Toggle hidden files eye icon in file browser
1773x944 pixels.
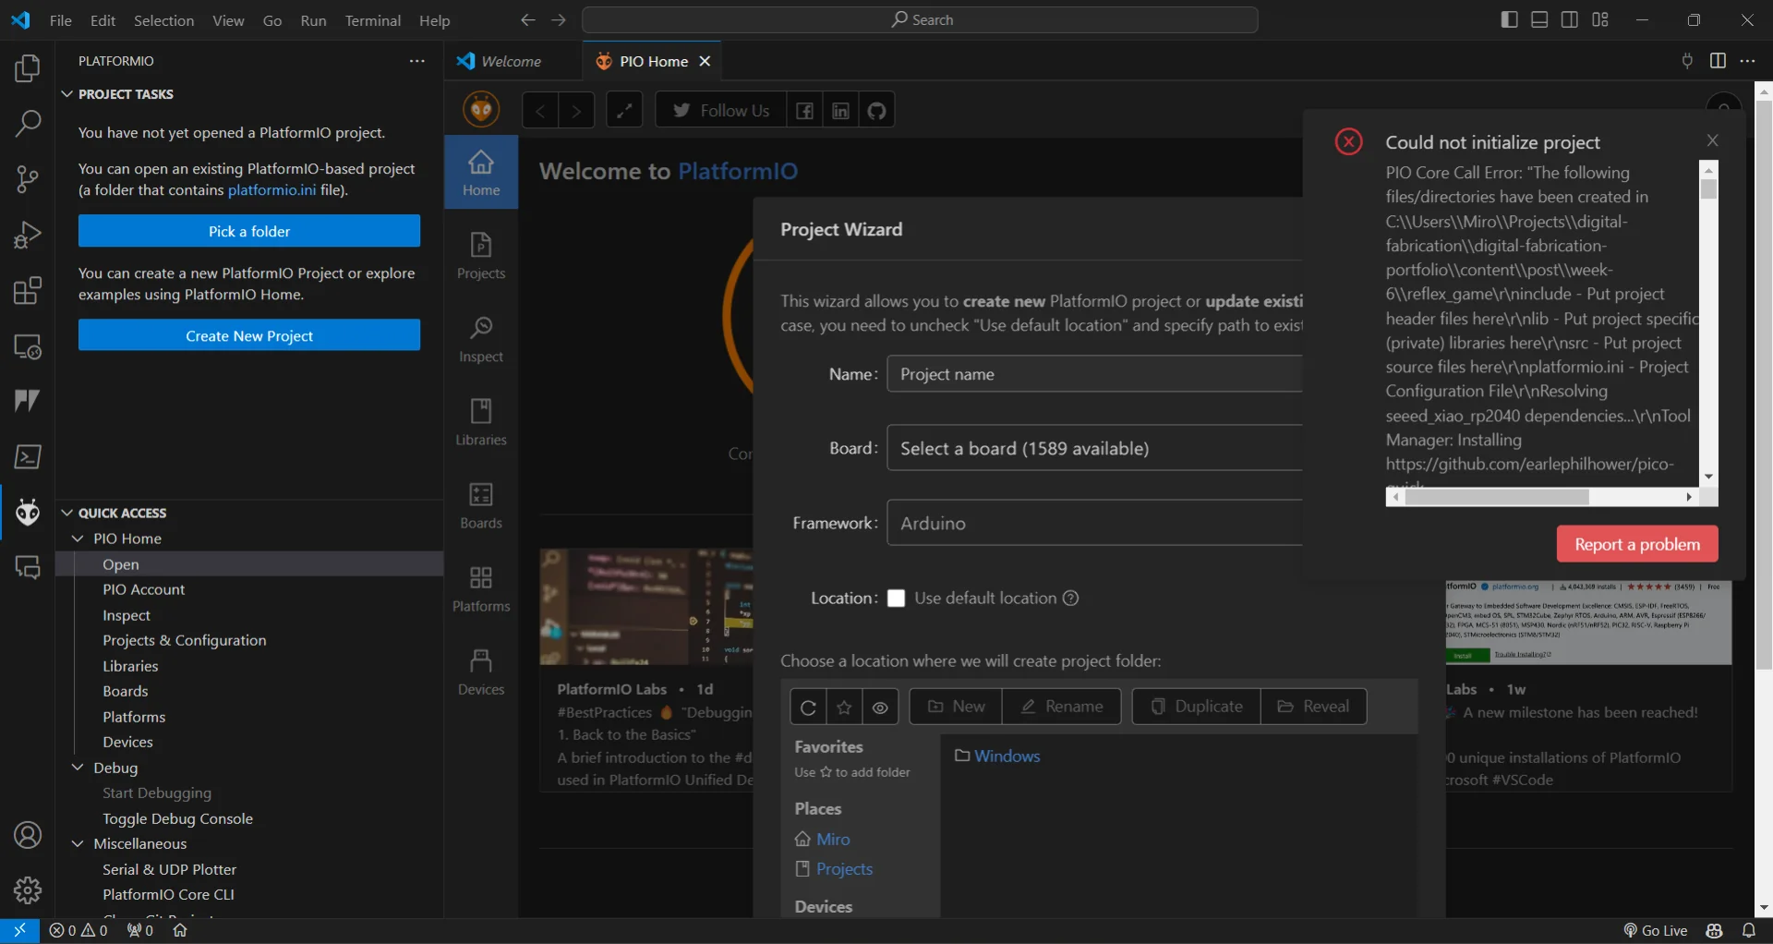(880, 708)
